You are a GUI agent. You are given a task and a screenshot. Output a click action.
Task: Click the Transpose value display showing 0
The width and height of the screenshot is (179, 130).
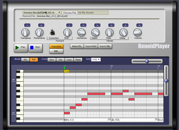click(x=27, y=25)
